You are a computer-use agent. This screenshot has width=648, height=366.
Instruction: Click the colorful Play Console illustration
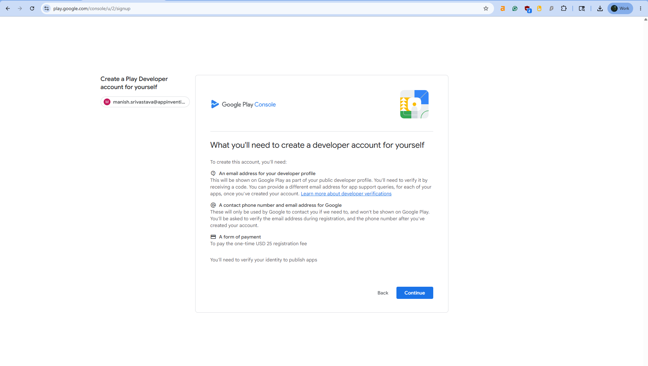[x=414, y=104]
